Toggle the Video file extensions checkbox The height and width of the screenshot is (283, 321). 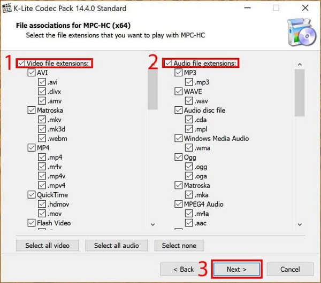(21, 63)
